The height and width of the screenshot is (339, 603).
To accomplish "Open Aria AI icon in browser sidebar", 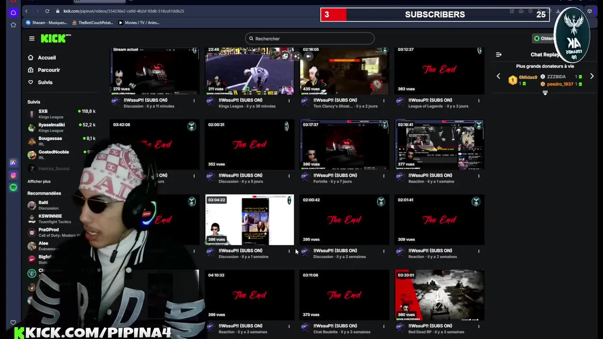I will pos(13,162).
